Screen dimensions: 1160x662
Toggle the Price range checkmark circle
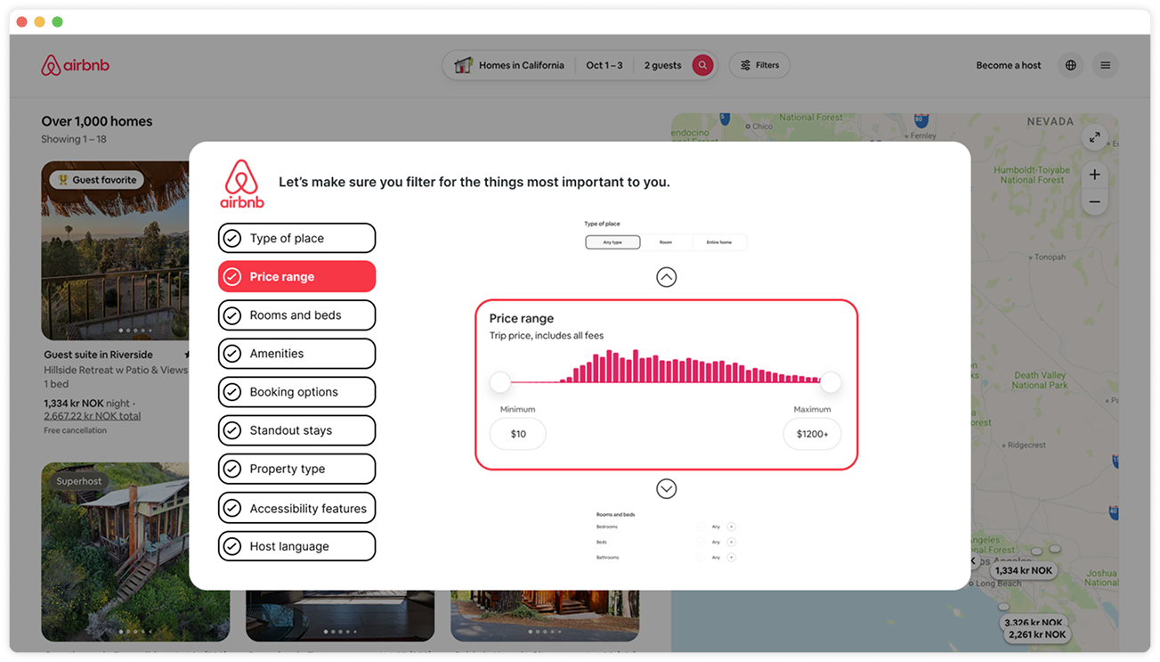[232, 276]
